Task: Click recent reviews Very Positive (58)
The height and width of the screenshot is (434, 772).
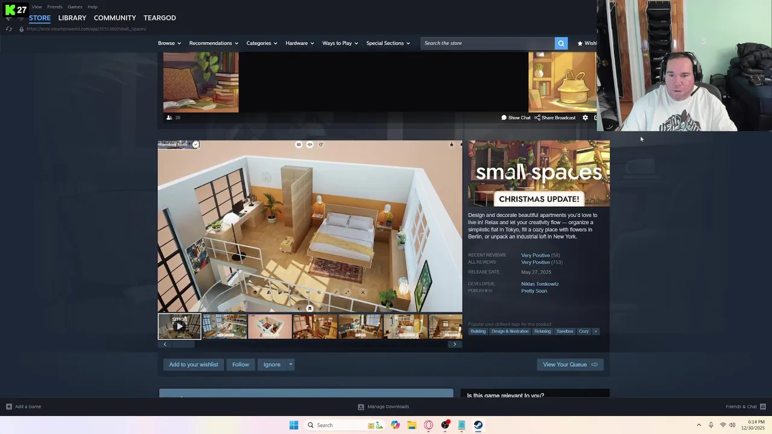Action: (x=540, y=256)
